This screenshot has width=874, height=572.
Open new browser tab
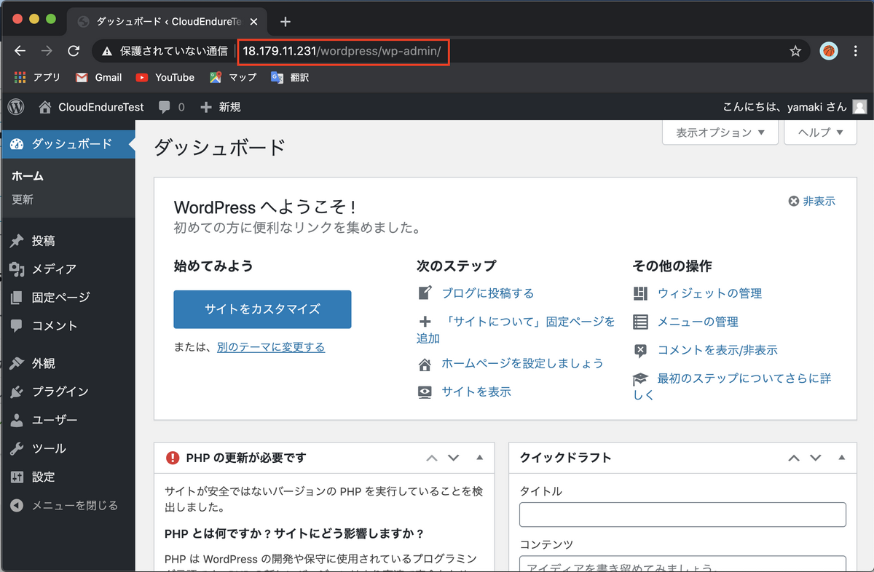tap(286, 22)
